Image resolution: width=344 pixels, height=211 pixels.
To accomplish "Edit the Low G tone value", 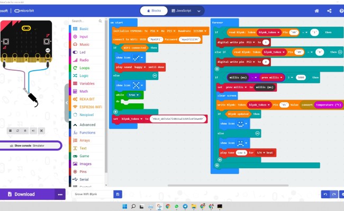I will click(x=241, y=152).
